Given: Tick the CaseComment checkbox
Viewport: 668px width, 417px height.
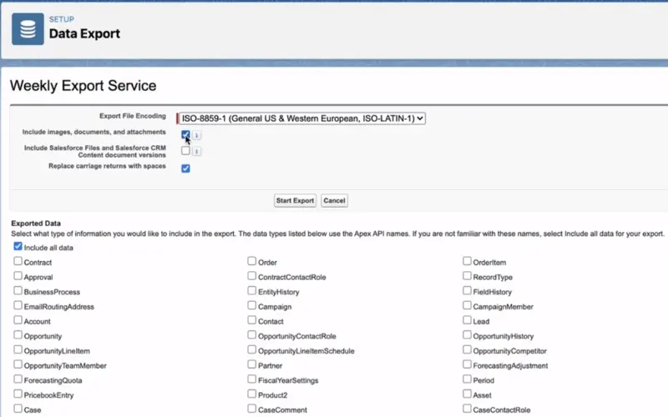Looking at the screenshot, I should pyautogui.click(x=252, y=409).
